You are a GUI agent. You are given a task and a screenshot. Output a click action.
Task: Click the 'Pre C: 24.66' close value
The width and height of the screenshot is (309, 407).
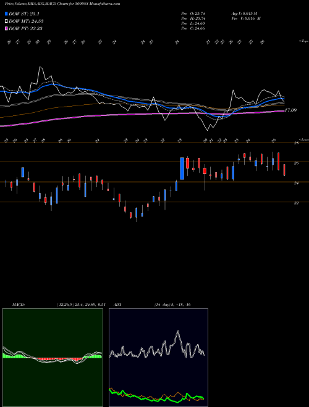click(193, 28)
